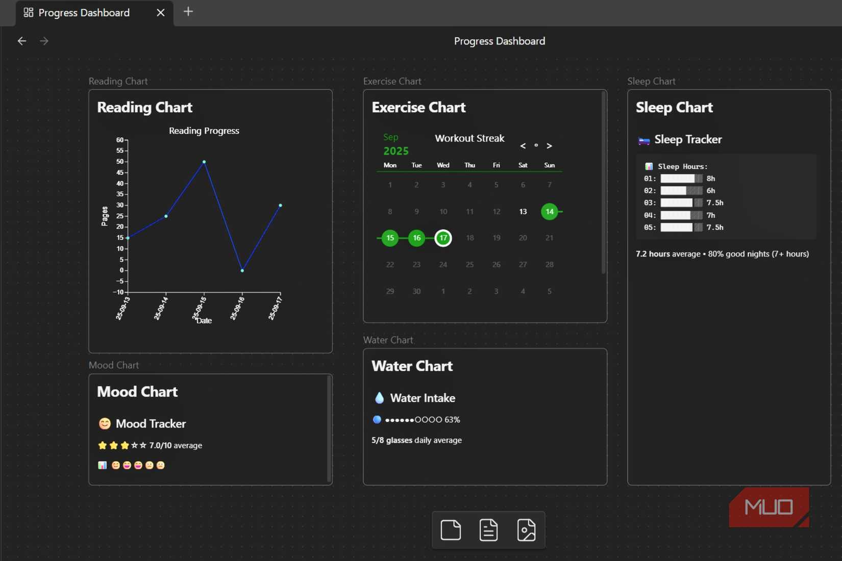Image resolution: width=842 pixels, height=561 pixels.
Task: Click the 25-09-14 data point at 25 pages
Action: click(166, 216)
